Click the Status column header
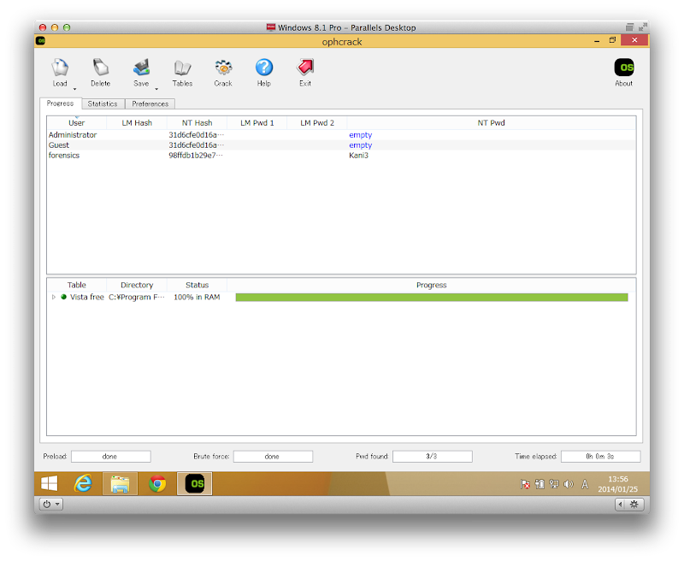Screen dimensions: 684x561 click(197, 285)
